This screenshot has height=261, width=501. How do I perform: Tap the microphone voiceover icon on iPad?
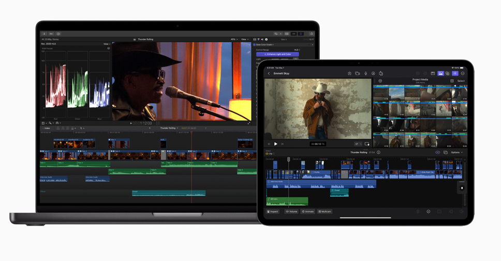coord(365,74)
